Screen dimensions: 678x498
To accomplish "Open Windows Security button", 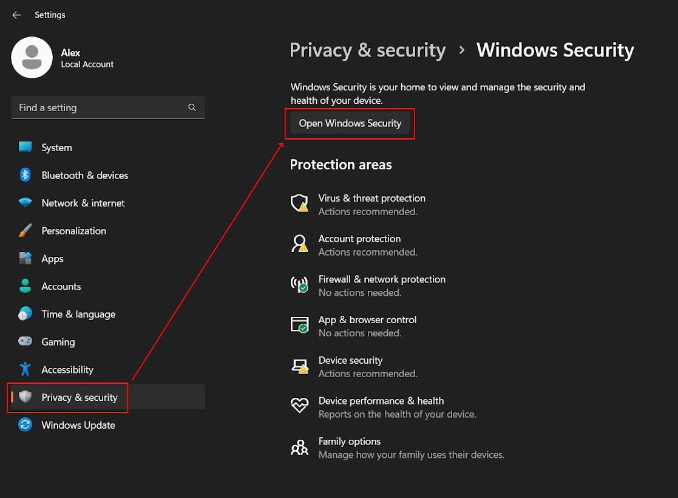I will (350, 123).
